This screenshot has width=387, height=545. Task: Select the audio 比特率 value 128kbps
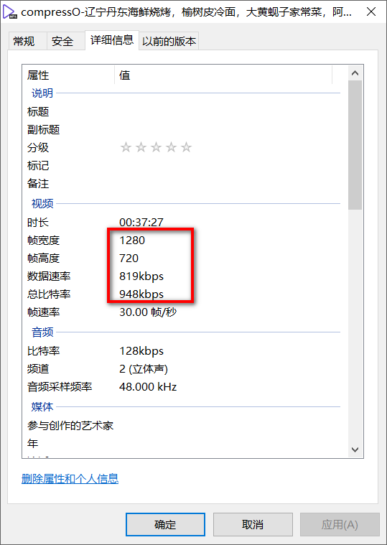point(141,350)
